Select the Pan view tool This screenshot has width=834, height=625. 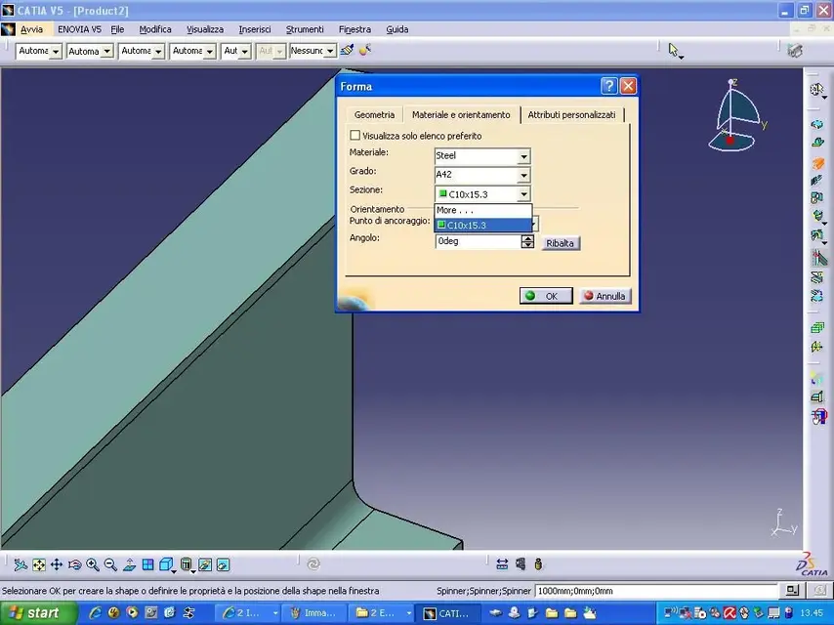tap(57, 564)
